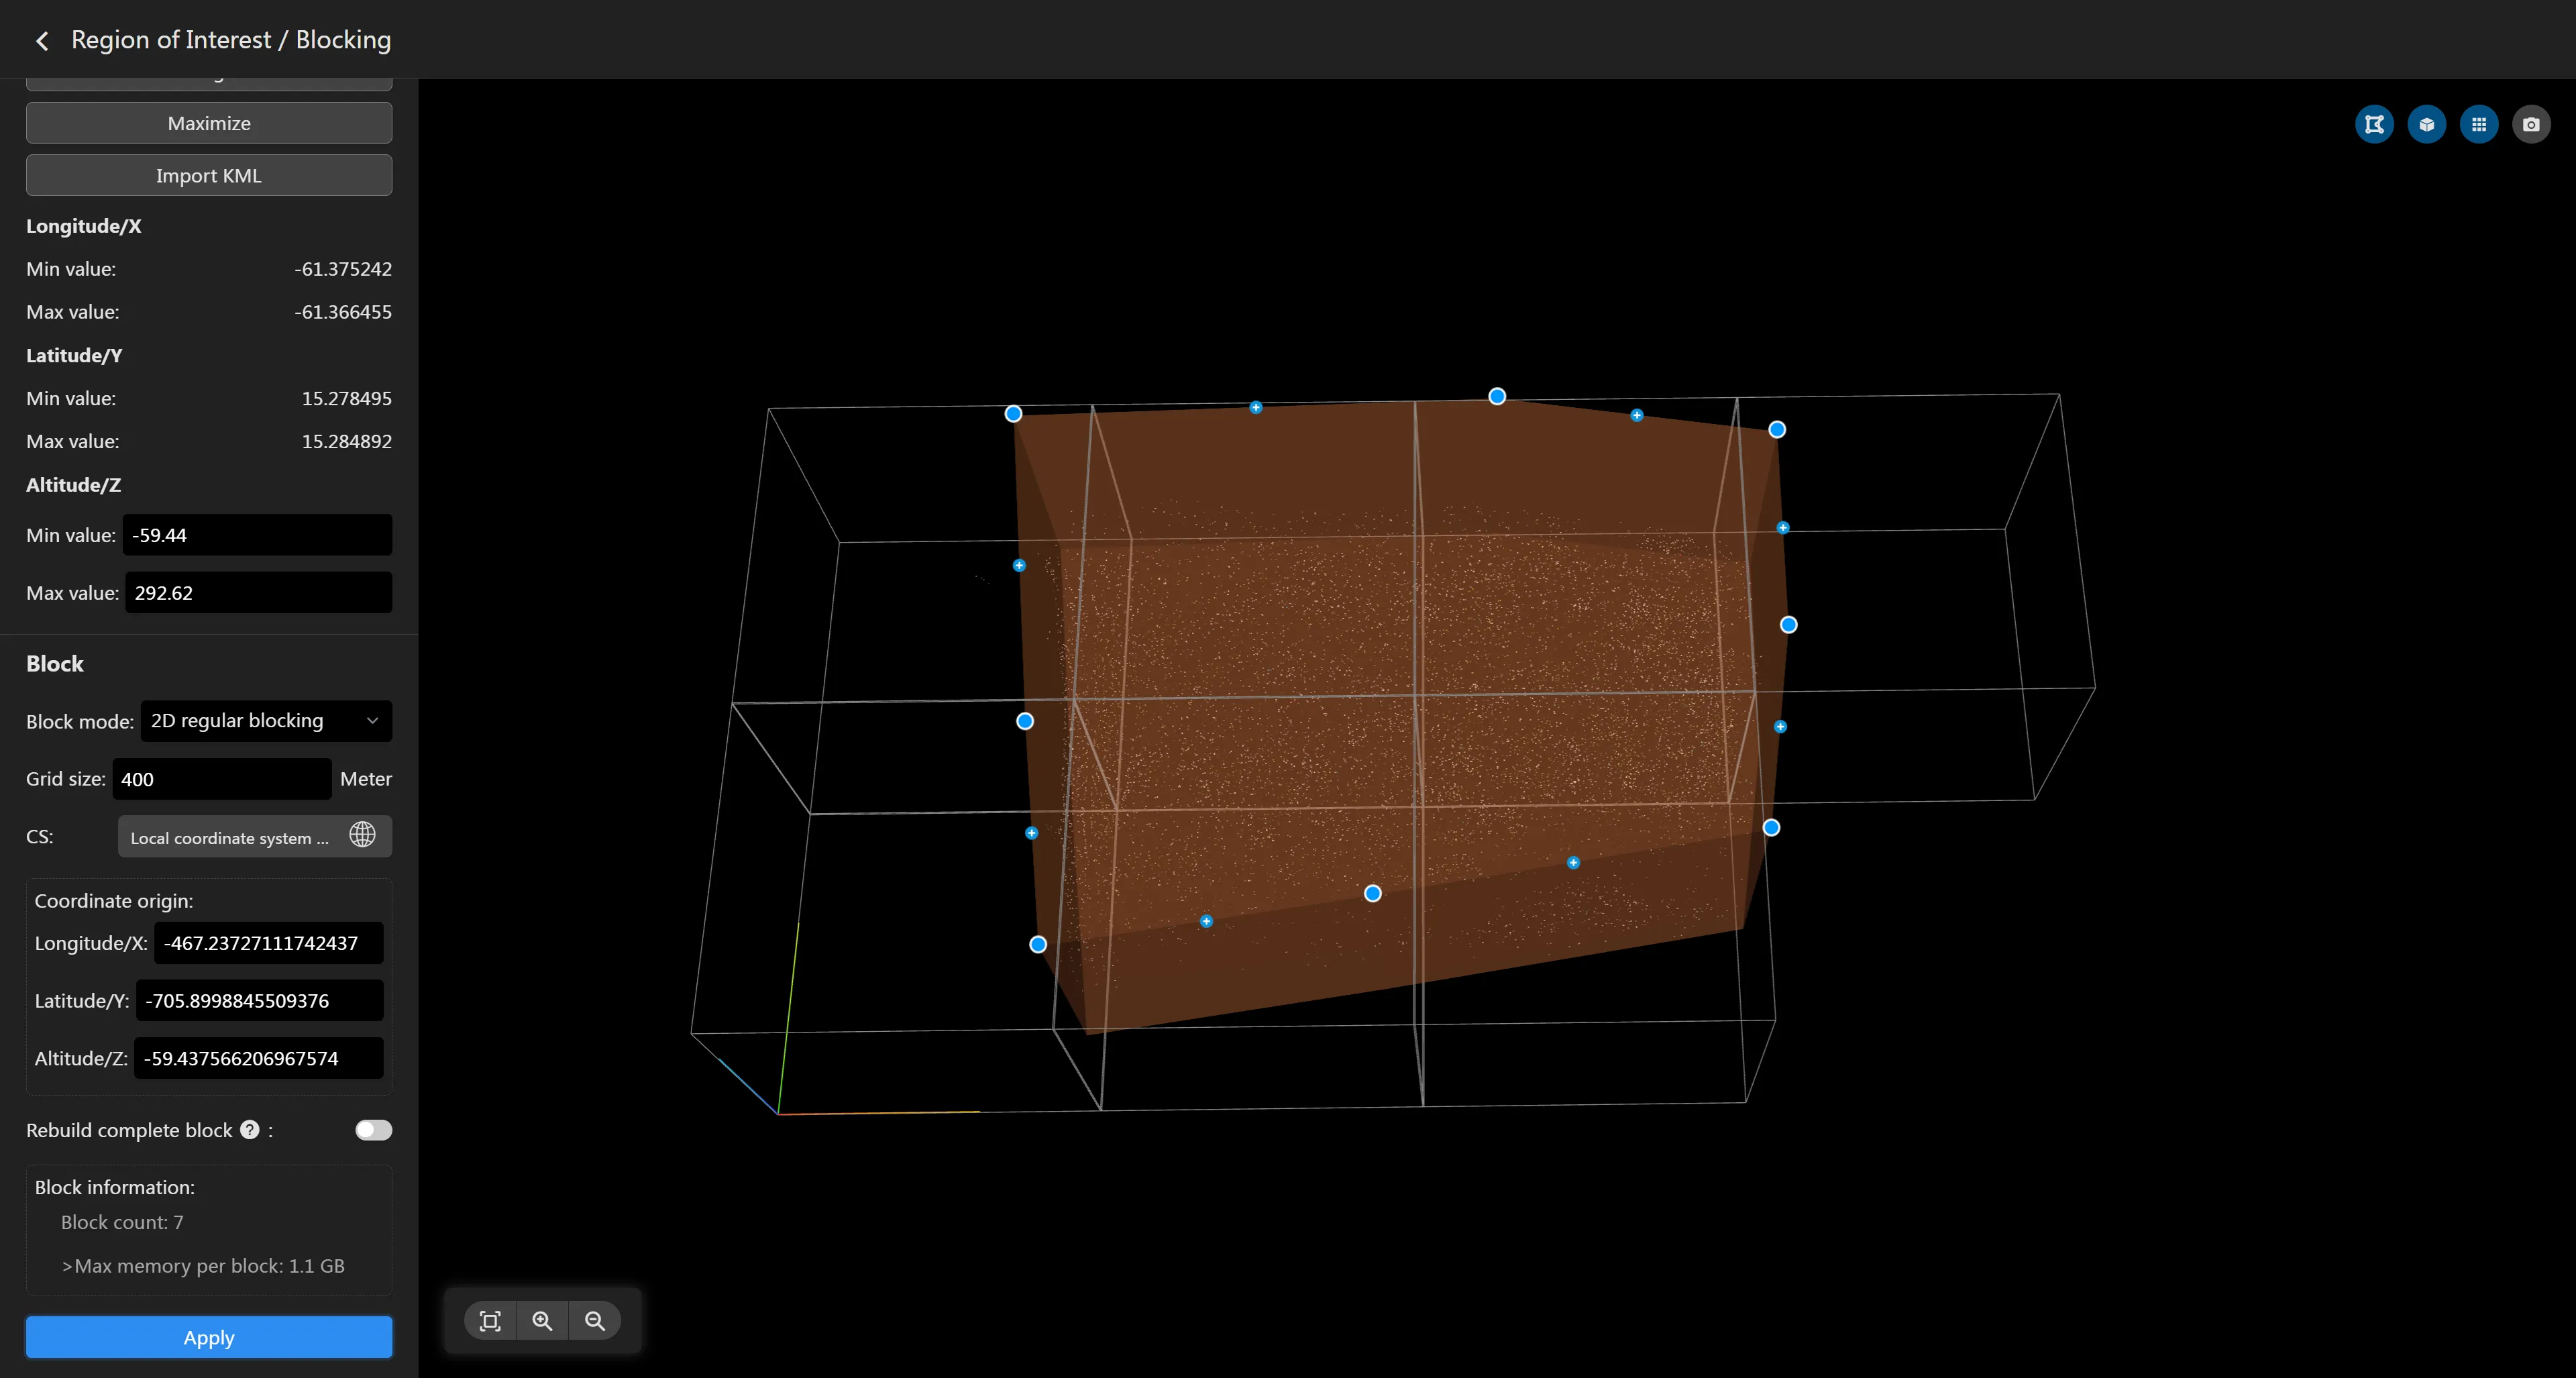Open Local coordinate system selector

coord(229,838)
